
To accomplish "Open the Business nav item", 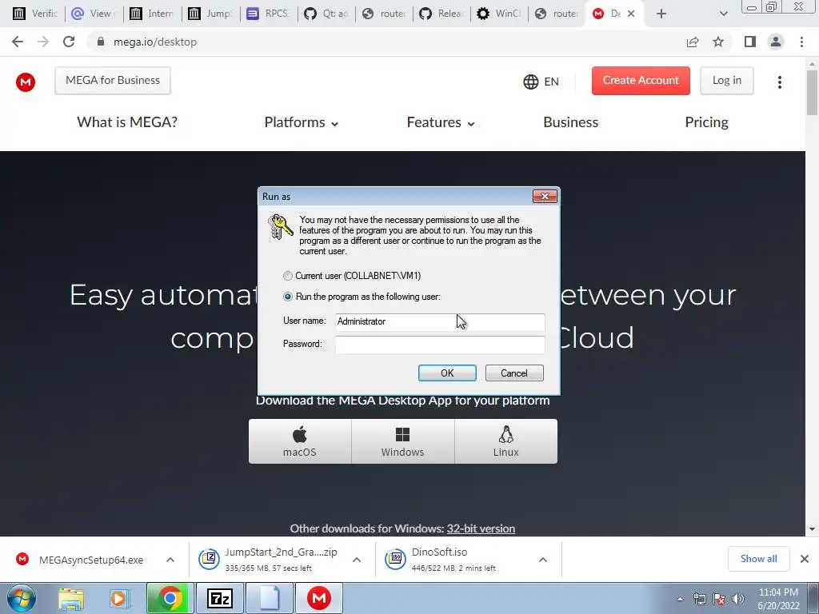I will tap(570, 122).
